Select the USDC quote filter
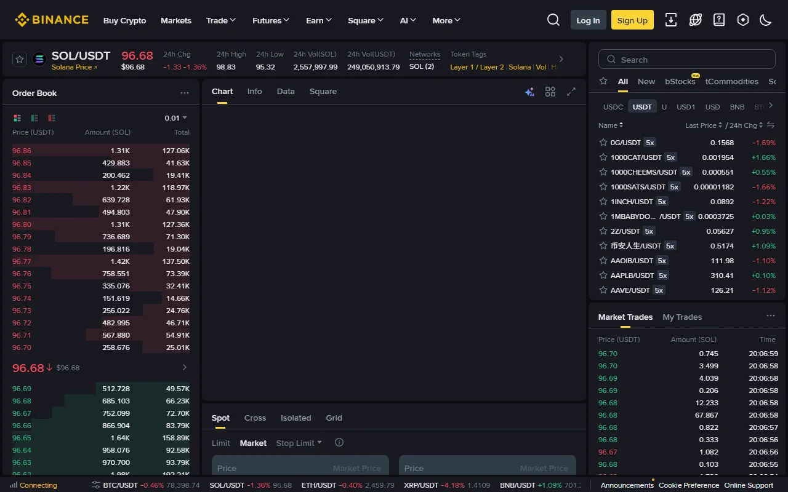Screen dimensions: 788x492 [613, 106]
